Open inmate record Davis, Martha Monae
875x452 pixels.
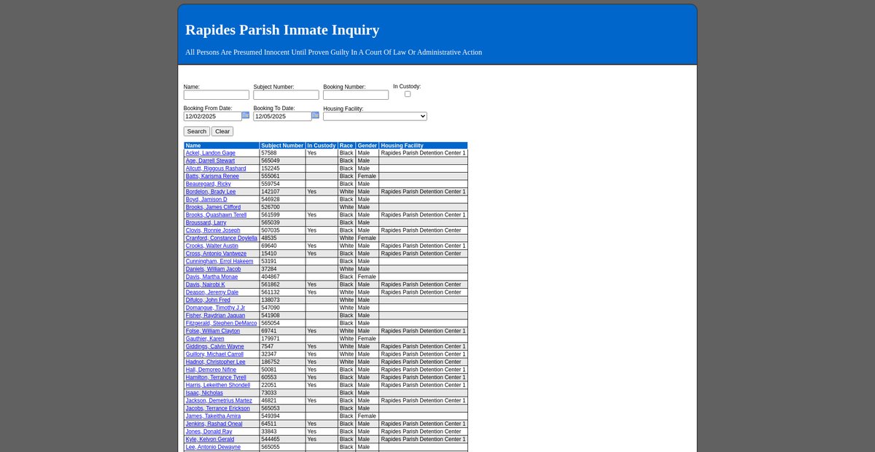211,277
